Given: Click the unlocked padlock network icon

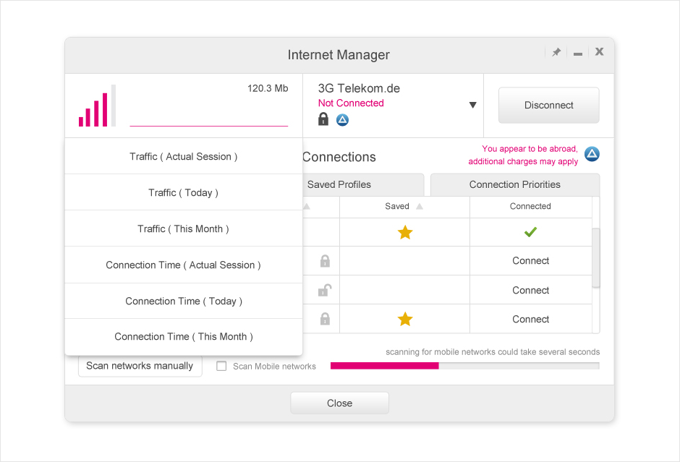Looking at the screenshot, I should 325,290.
